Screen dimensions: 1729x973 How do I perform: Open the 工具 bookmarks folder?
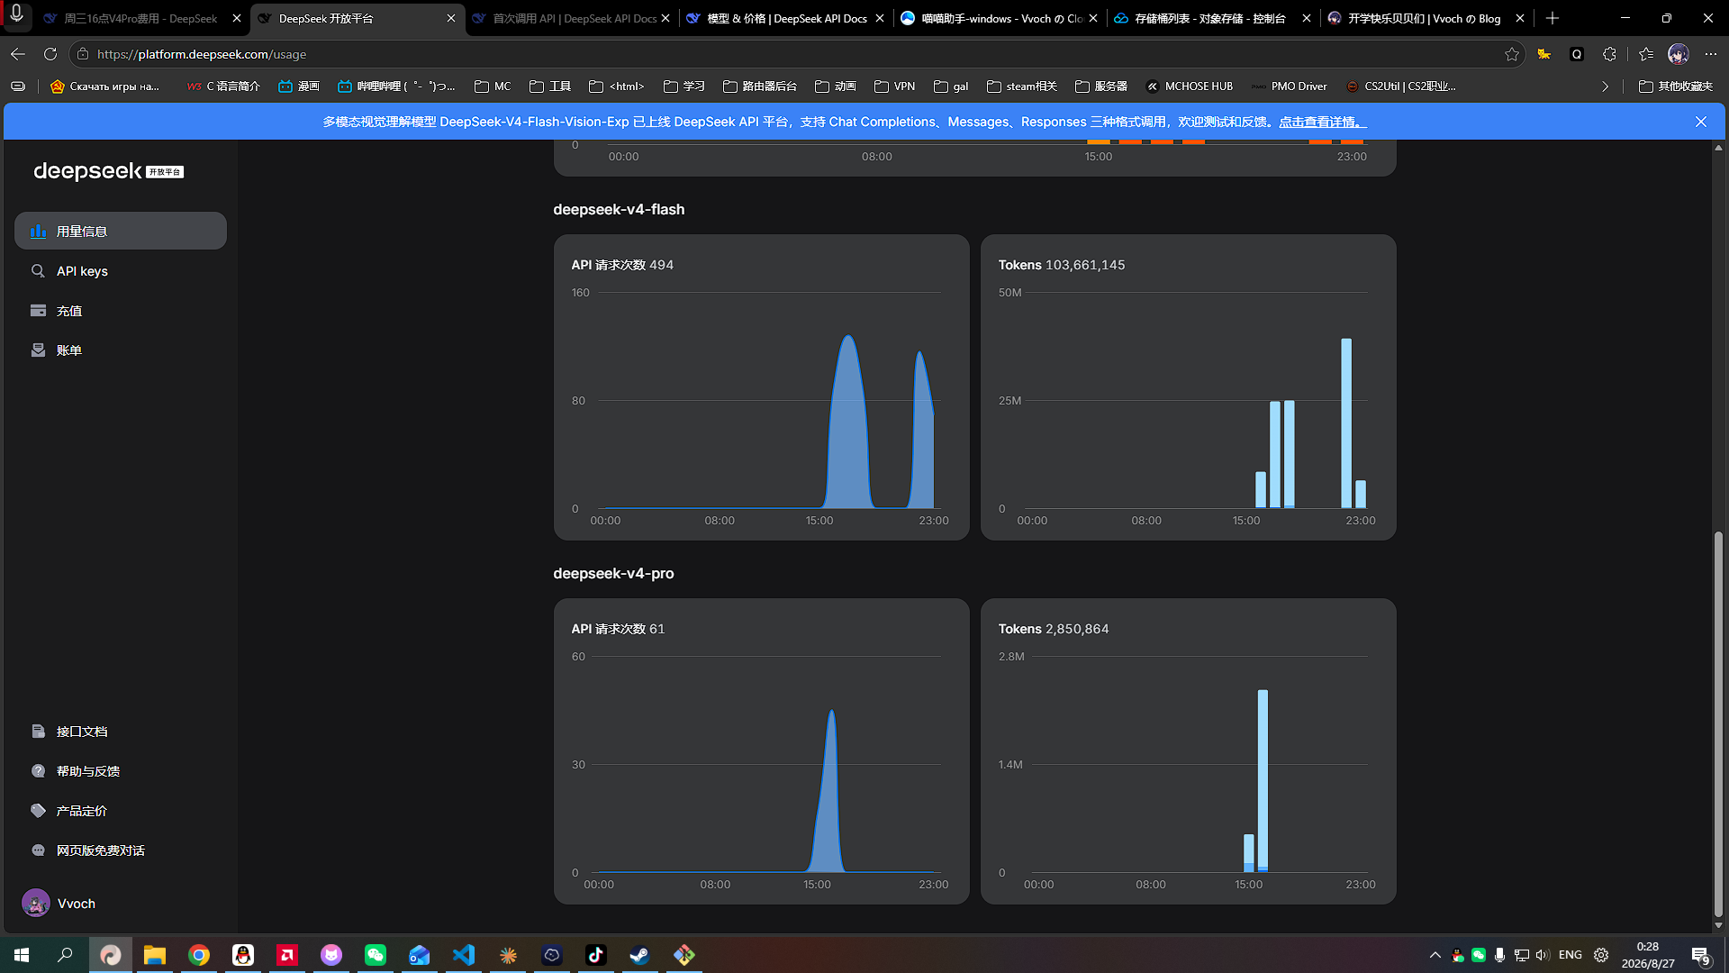[551, 86]
